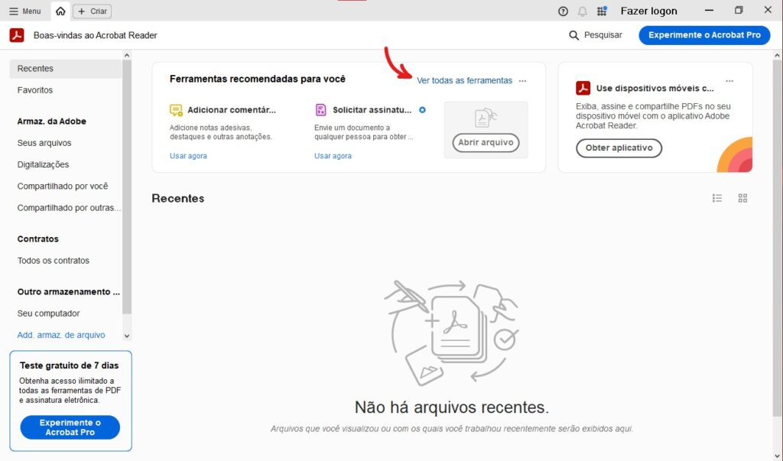This screenshot has height=461, width=783.
Task: Open Pesquisar search
Action: (596, 35)
